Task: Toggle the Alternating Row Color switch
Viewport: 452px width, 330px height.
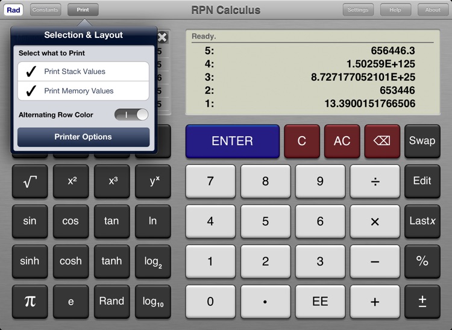Action: click(131, 114)
